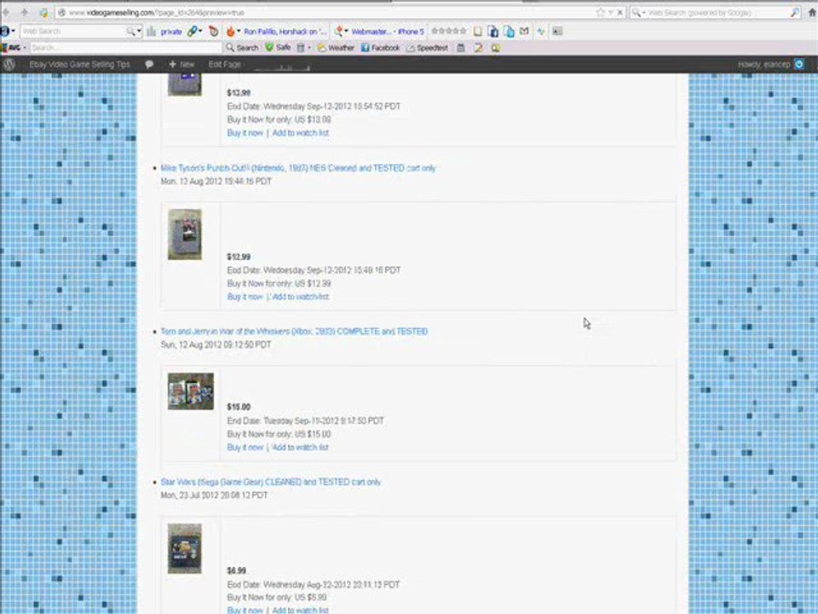Click the Facebook page share icon
The height and width of the screenshot is (614, 818).
(x=493, y=32)
